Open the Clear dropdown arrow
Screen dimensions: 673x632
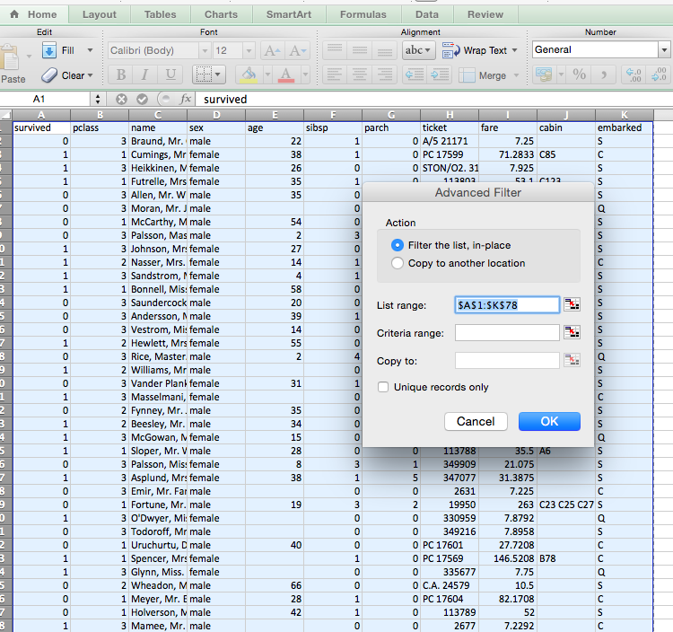(x=90, y=75)
